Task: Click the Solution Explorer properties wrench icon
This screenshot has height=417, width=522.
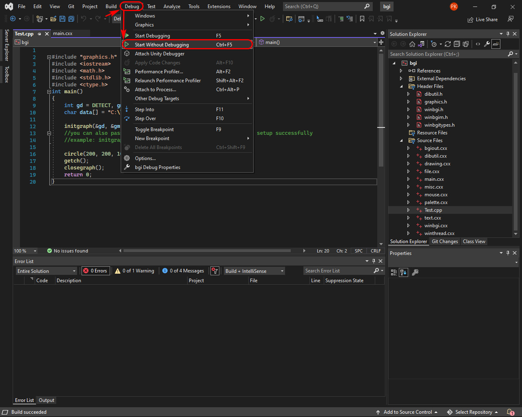Action: pyautogui.click(x=487, y=44)
